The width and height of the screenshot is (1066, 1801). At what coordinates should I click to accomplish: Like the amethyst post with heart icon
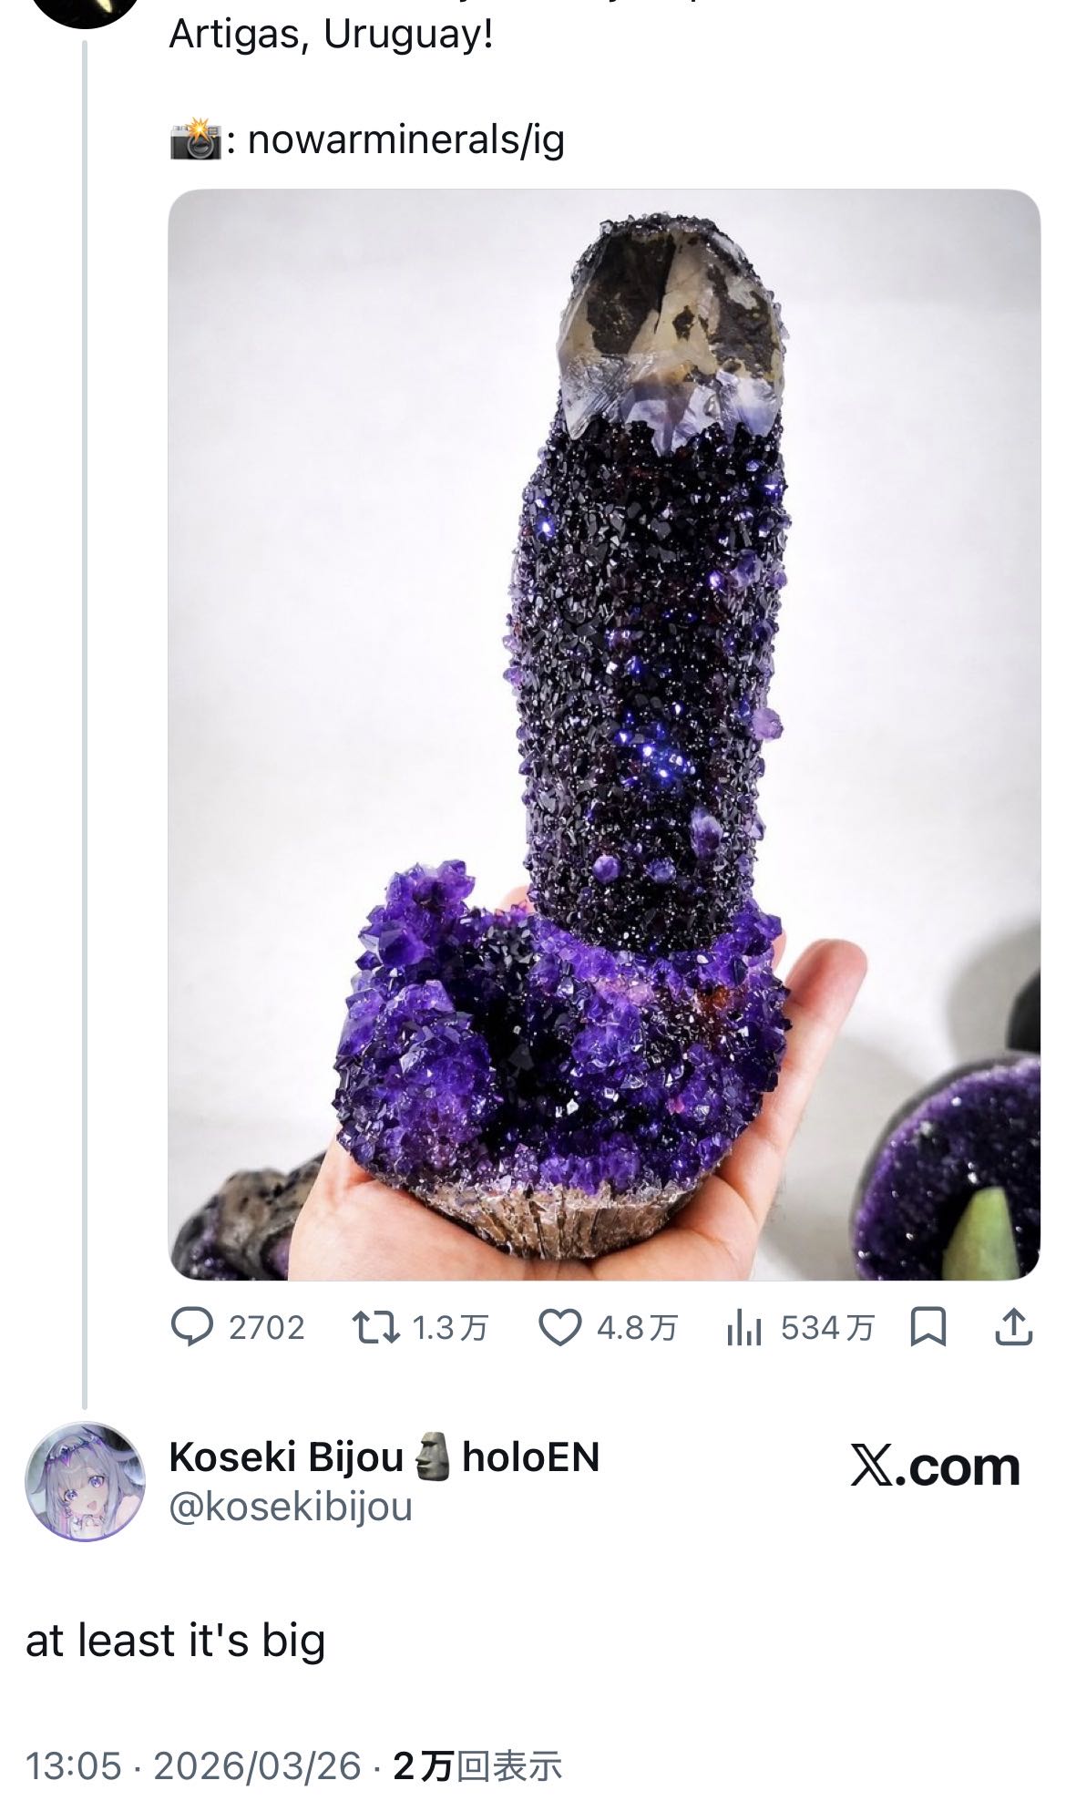pos(559,1328)
